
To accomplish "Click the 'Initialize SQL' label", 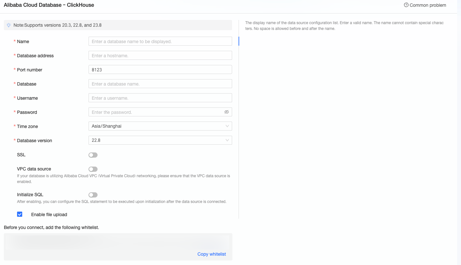I will click(x=30, y=195).
